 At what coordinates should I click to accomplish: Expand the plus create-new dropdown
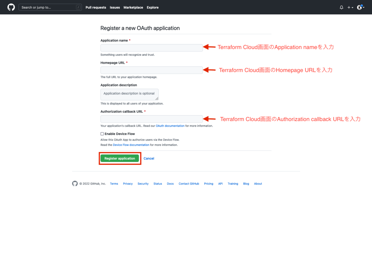(x=350, y=7)
